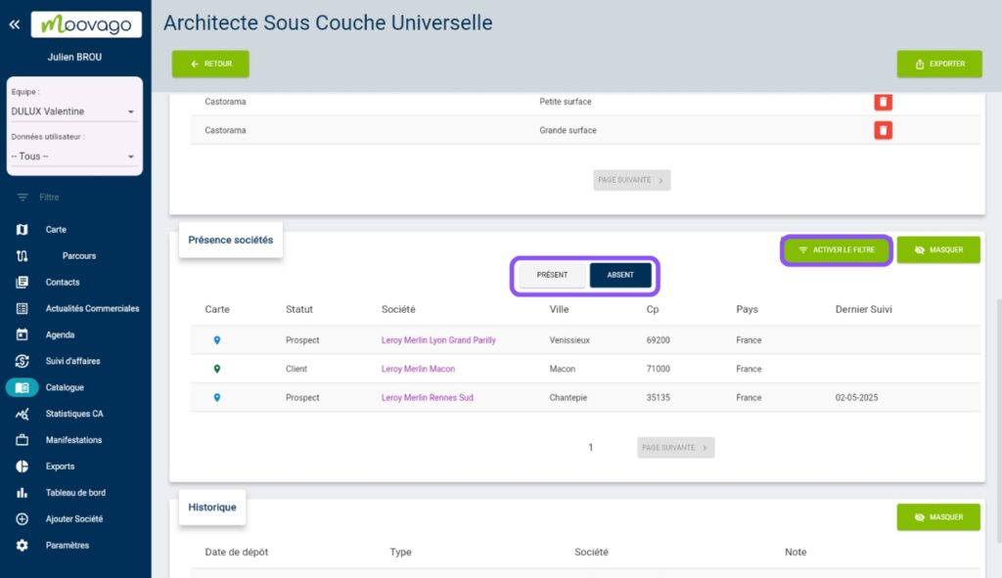The height and width of the screenshot is (578, 1002).
Task: Click Page suivante under Présence sociétés table
Action: (675, 448)
